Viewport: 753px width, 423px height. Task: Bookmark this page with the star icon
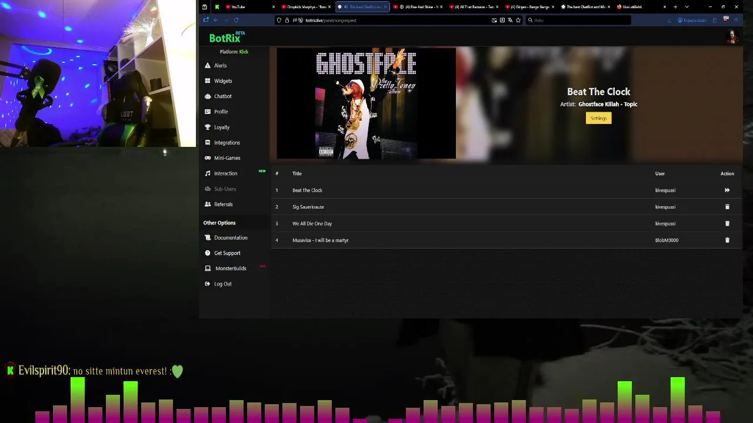pos(518,20)
